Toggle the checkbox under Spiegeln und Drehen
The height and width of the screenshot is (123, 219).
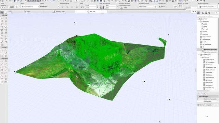[x=180, y=6]
